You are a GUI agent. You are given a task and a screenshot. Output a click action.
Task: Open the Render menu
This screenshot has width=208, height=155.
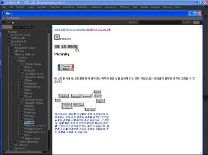[x=144, y=7]
